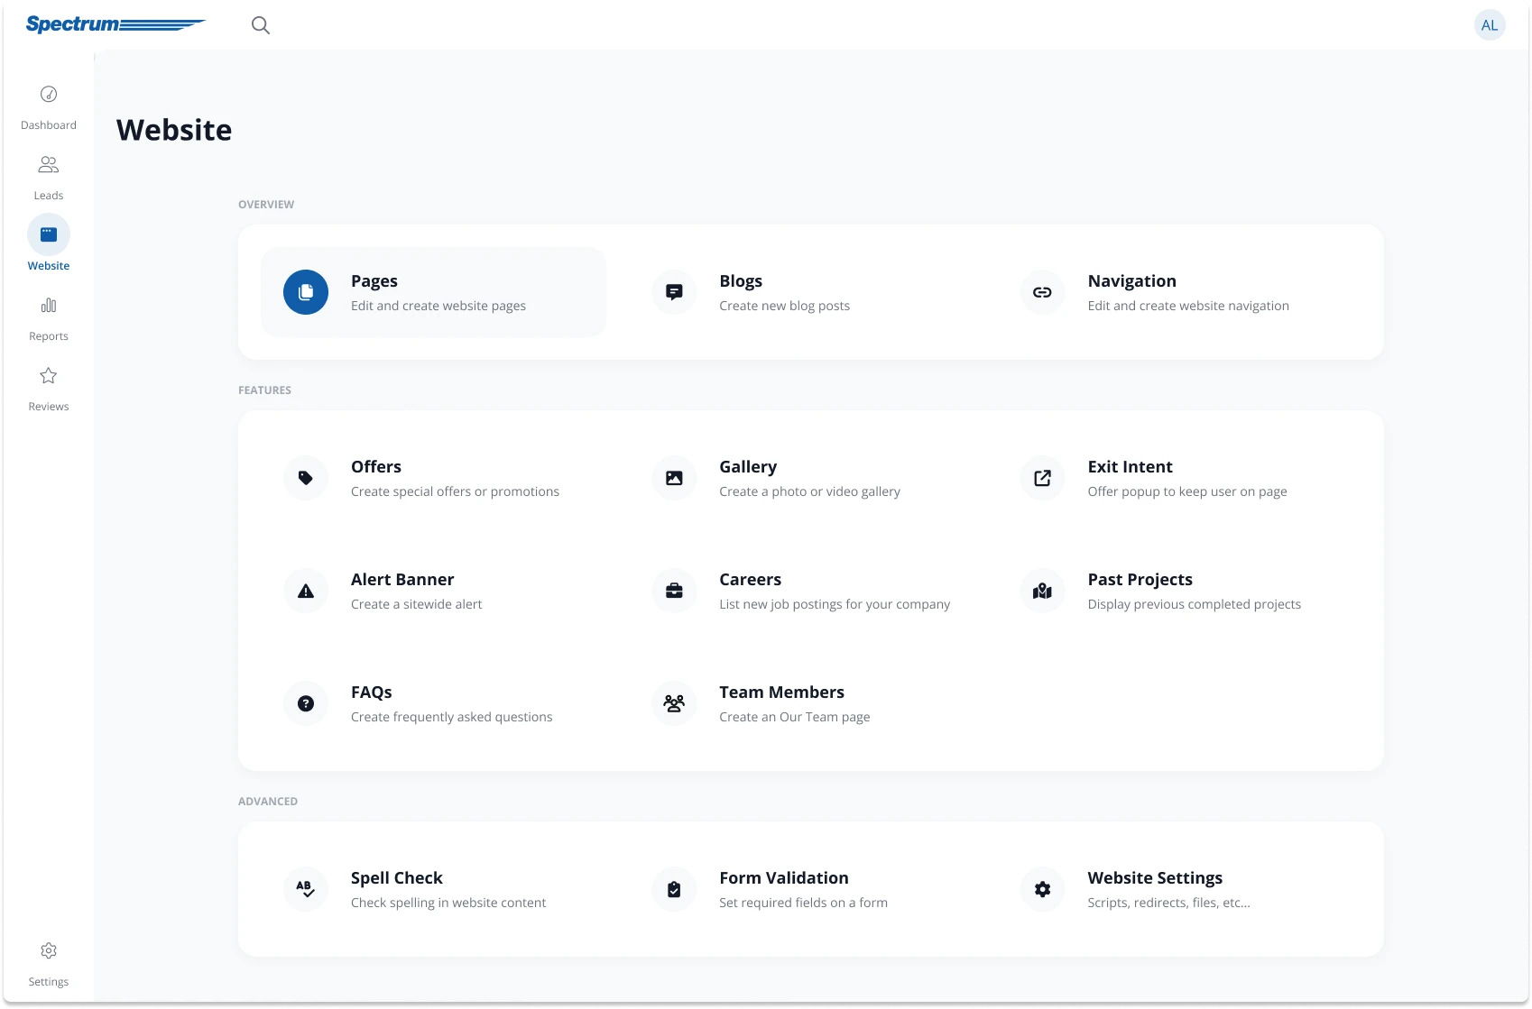Select the Navigation chain link icon
The height and width of the screenshot is (1009, 1532).
(x=1042, y=292)
